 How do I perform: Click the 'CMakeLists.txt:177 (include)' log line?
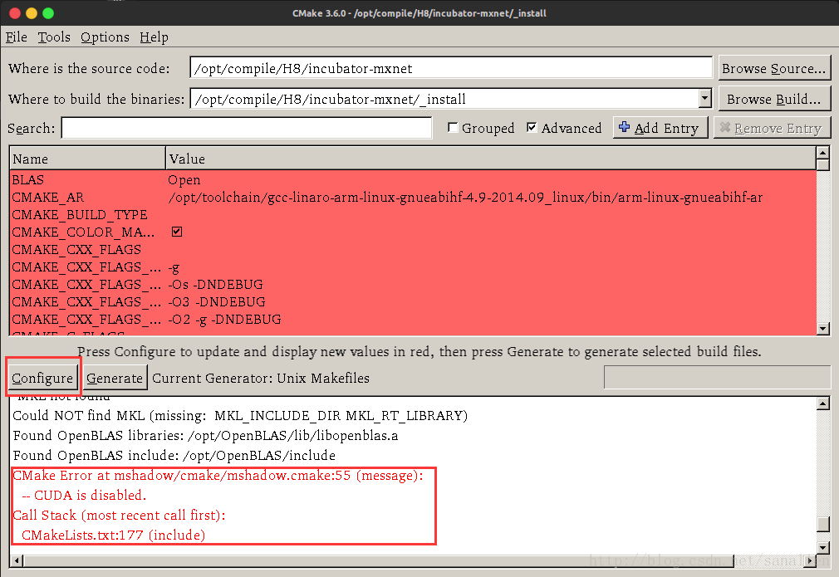(113, 535)
